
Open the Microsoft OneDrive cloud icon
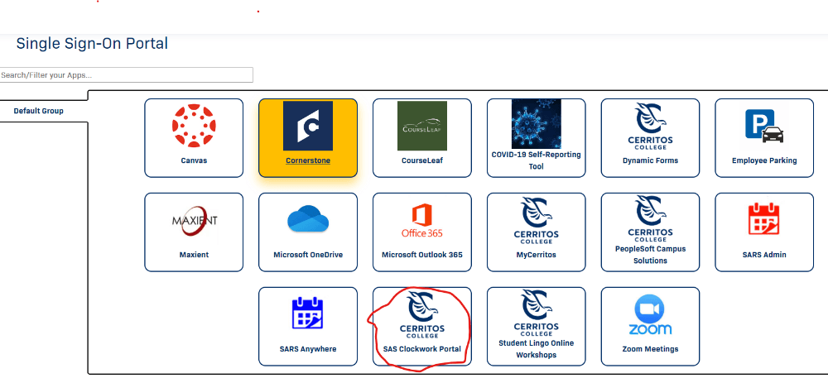[308, 218]
